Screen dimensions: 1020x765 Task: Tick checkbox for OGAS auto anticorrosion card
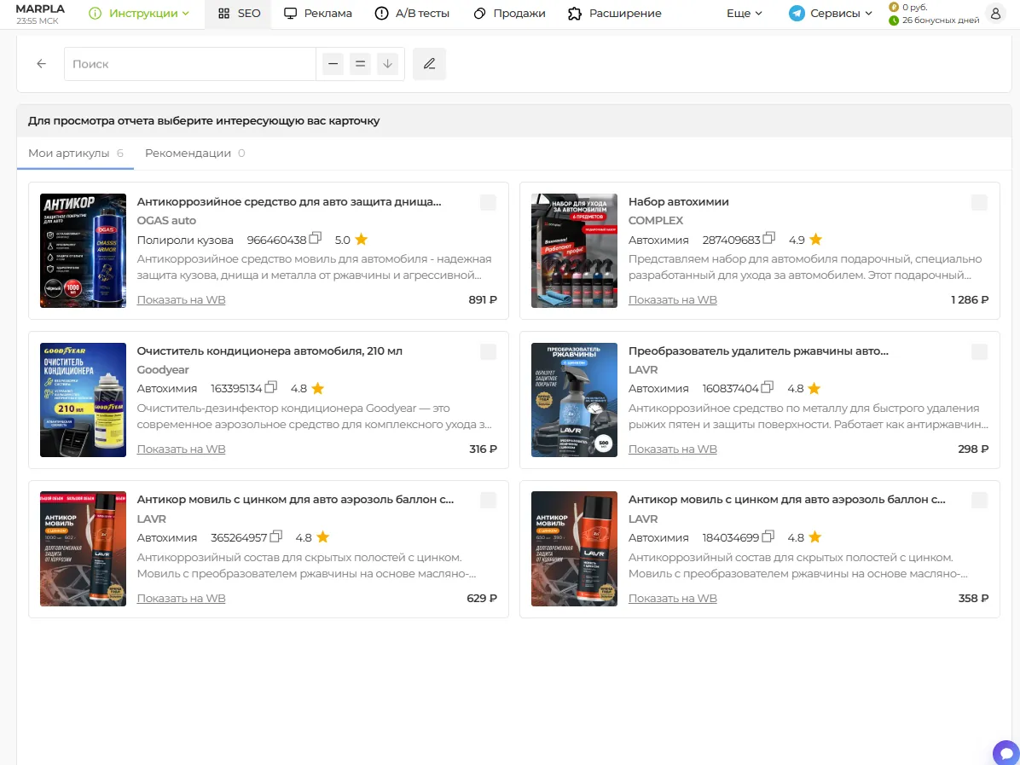(x=488, y=202)
